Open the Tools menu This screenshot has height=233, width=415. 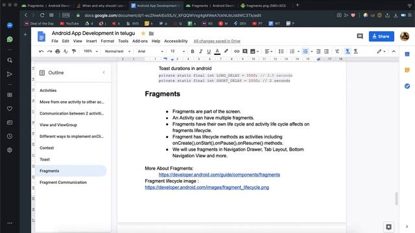(x=123, y=41)
